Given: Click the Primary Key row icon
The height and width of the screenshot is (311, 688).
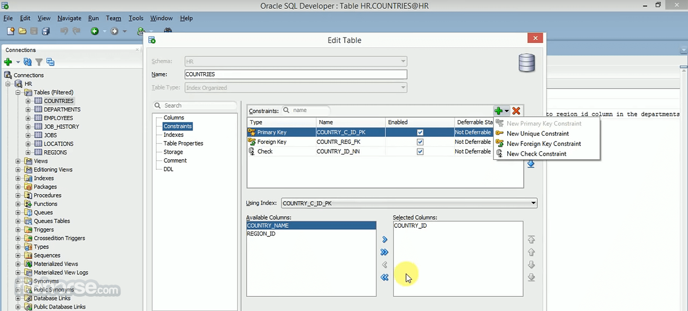Looking at the screenshot, I should tap(252, 132).
